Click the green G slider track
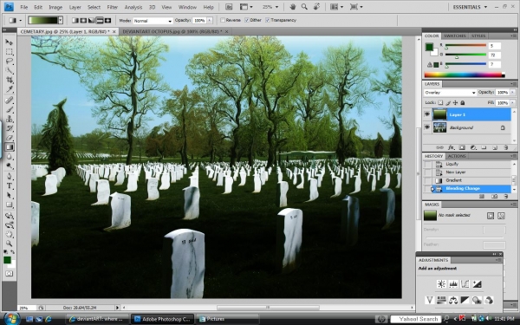Image resolution: width=520 pixels, height=325 pixels. [465, 55]
